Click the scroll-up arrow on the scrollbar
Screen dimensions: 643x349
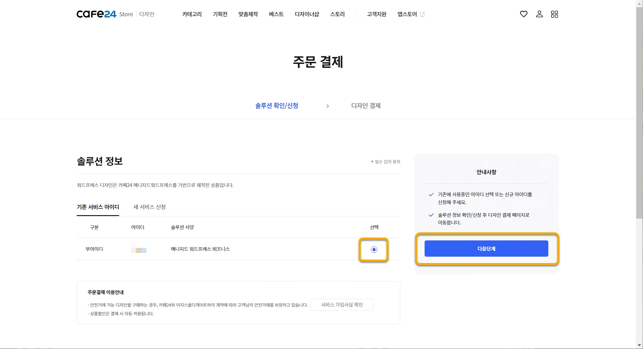pyautogui.click(x=640, y=3)
